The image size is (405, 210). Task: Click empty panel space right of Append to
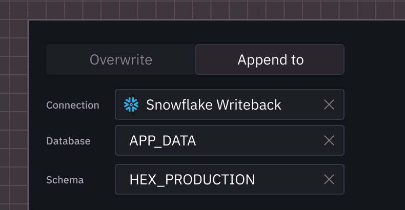tap(374, 59)
